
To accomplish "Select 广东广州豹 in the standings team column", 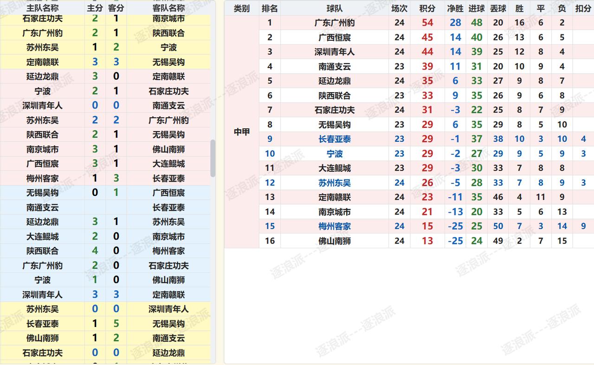I will tap(335, 23).
